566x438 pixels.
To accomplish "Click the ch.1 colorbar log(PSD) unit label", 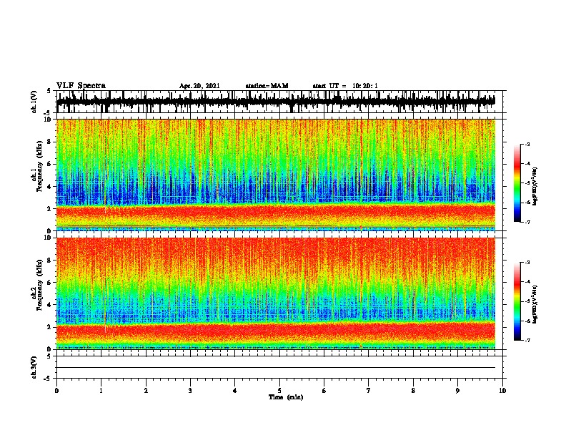I will pyautogui.click(x=535, y=186).
